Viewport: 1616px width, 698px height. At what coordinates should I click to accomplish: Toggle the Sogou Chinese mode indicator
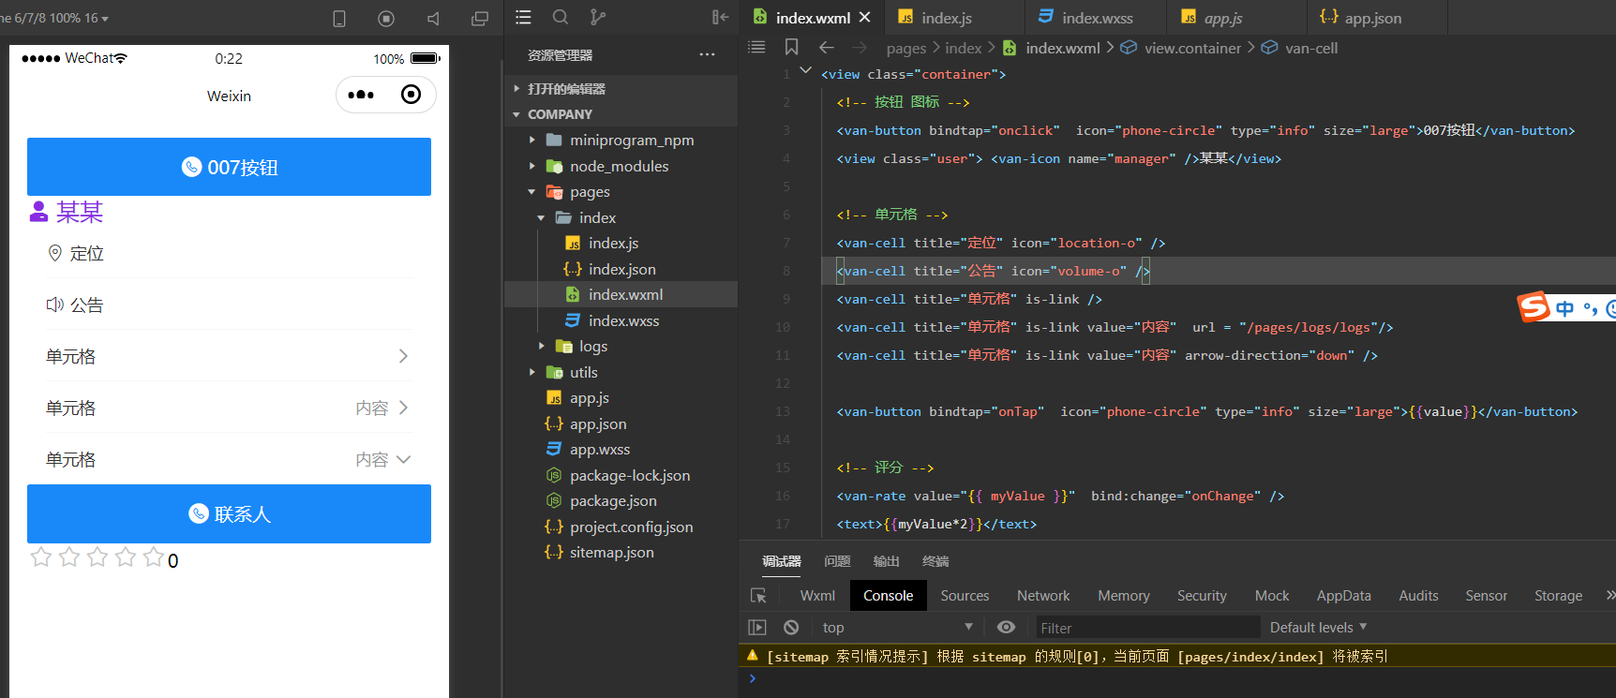1564,308
